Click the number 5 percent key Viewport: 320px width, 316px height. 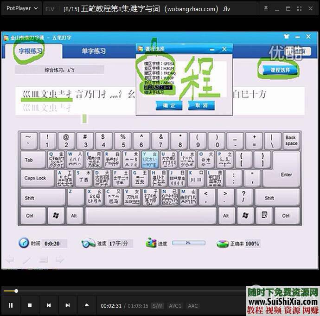pos(123,141)
